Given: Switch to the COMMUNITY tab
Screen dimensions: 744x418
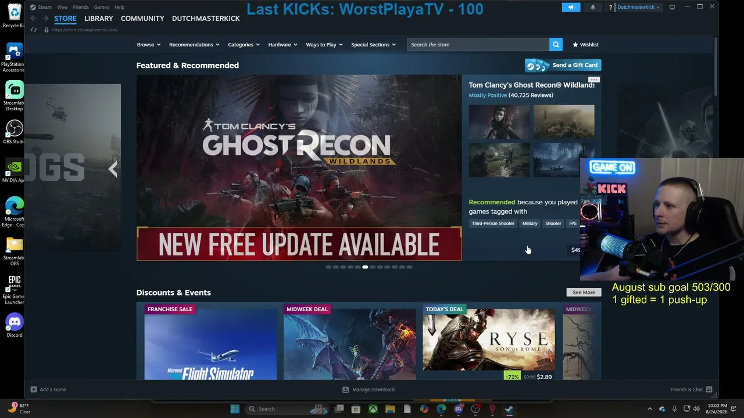Looking at the screenshot, I should coord(142,19).
